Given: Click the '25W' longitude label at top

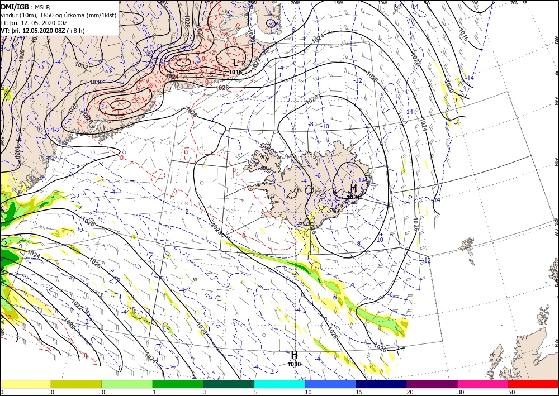Looking at the screenshot, I should (x=252, y=3).
